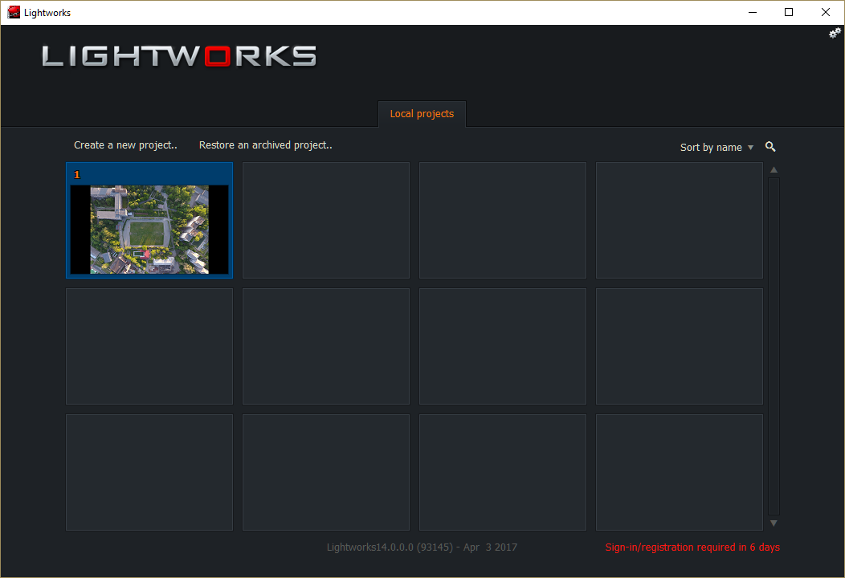Click the projects list scrollbar track
845x578 pixels.
[x=774, y=346]
